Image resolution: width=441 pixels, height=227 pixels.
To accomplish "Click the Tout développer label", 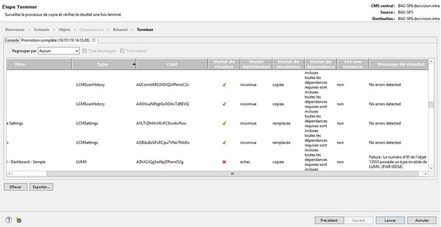I will pos(102,51).
